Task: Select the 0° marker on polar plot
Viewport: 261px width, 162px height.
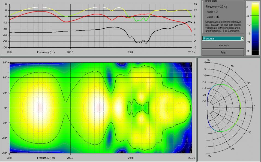Action: (x=241, y=108)
